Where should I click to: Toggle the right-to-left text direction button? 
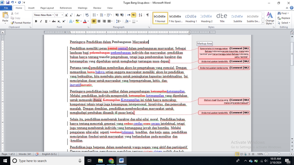pos(134,15)
